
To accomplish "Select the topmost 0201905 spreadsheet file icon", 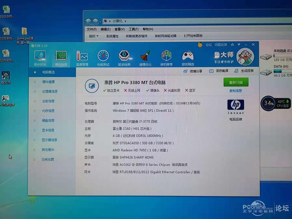I will coord(6,12).
